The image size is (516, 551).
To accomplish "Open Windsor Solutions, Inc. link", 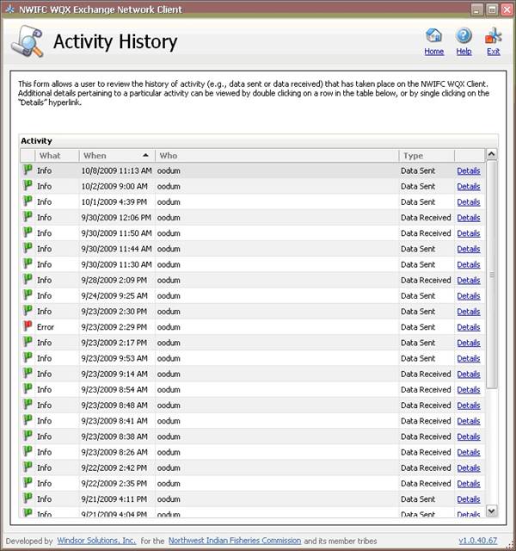I will click(x=96, y=541).
